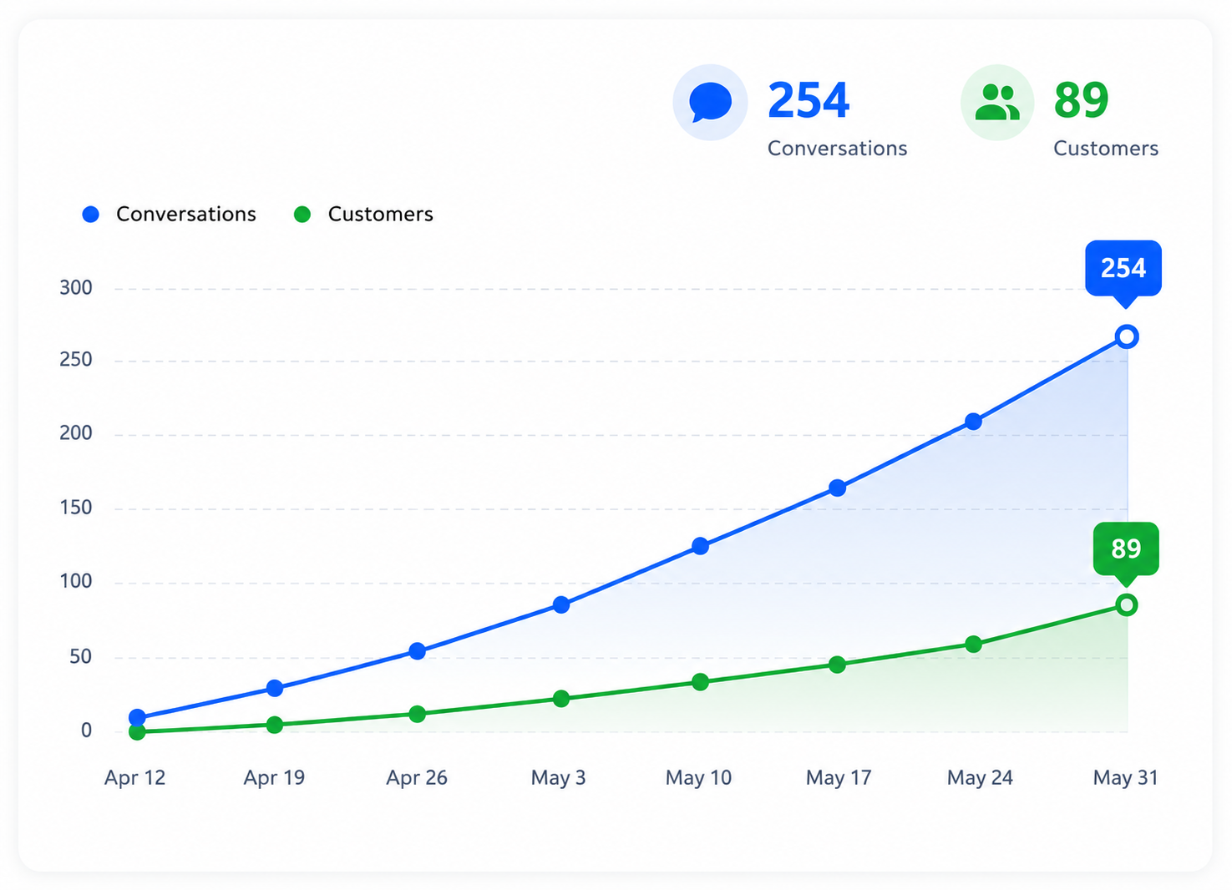Click the 150 y-axis label
The width and height of the screenshot is (1232, 890).
tap(76, 508)
